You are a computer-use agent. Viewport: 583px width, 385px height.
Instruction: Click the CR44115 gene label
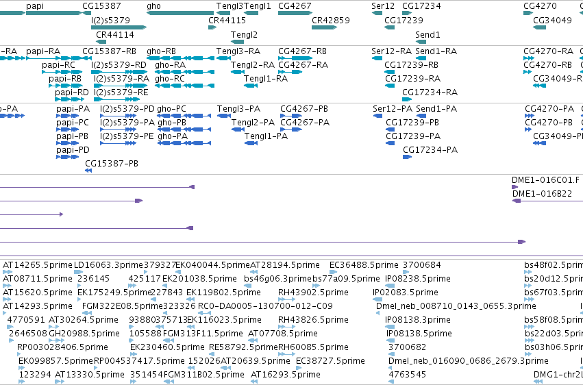227,20
